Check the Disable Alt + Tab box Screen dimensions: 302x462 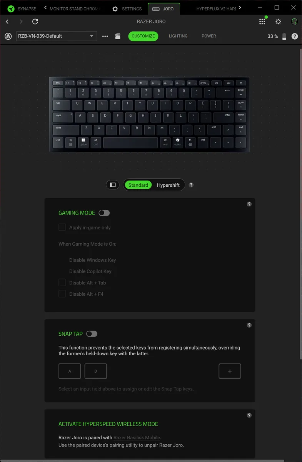(x=62, y=283)
